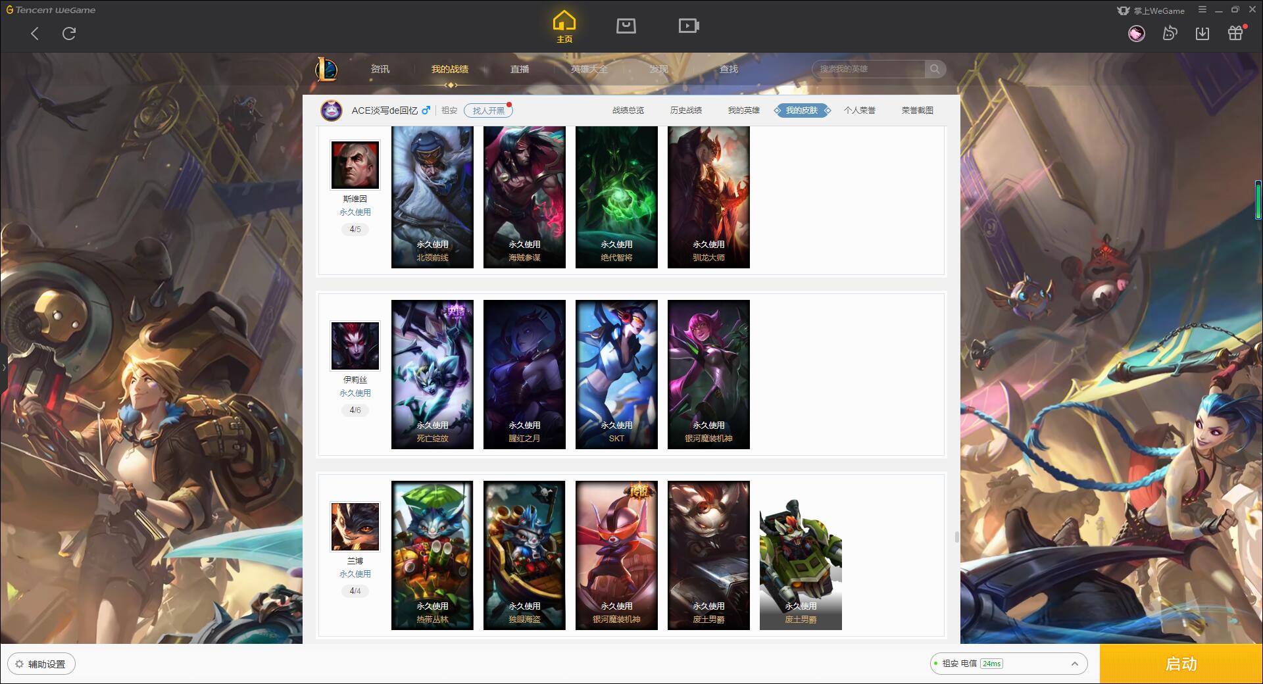Click the 掌上WeGame link

pos(1151,11)
